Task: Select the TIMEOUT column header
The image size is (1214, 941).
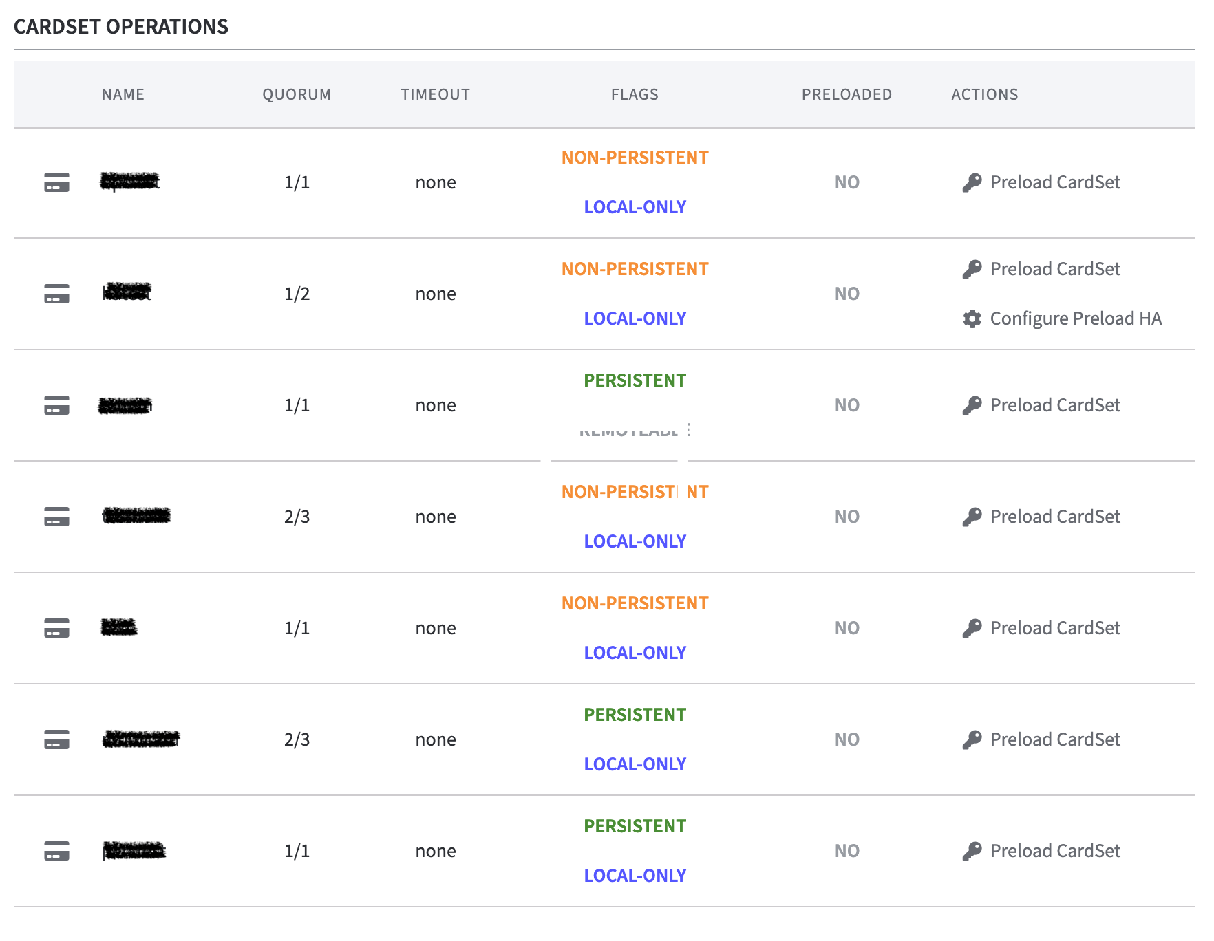Action: pyautogui.click(x=436, y=94)
